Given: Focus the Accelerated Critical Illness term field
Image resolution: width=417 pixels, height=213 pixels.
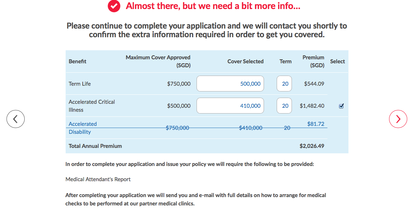Looking at the screenshot, I should pyautogui.click(x=284, y=106).
